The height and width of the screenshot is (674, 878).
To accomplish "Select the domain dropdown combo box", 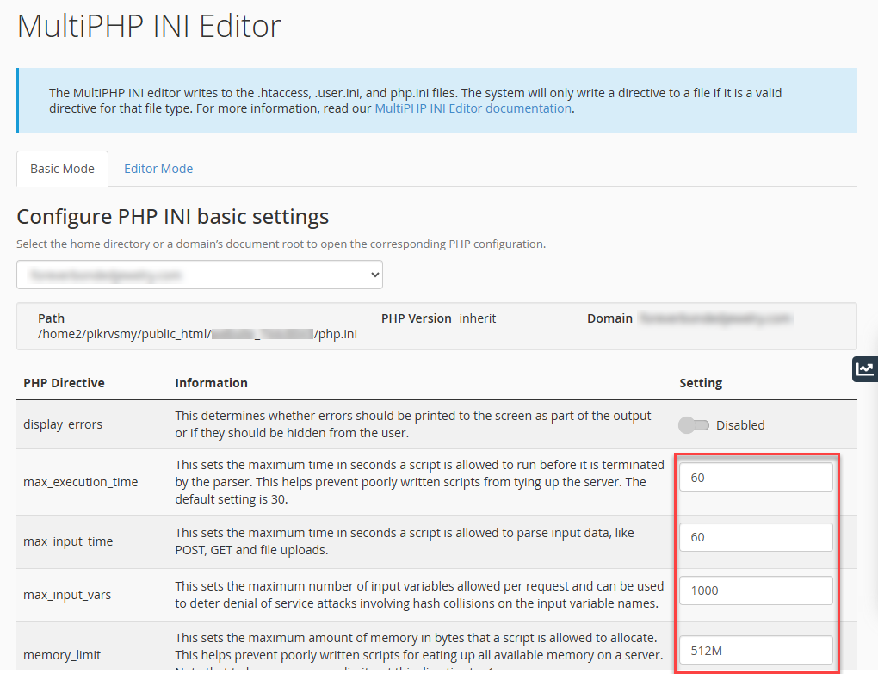I will coord(200,275).
